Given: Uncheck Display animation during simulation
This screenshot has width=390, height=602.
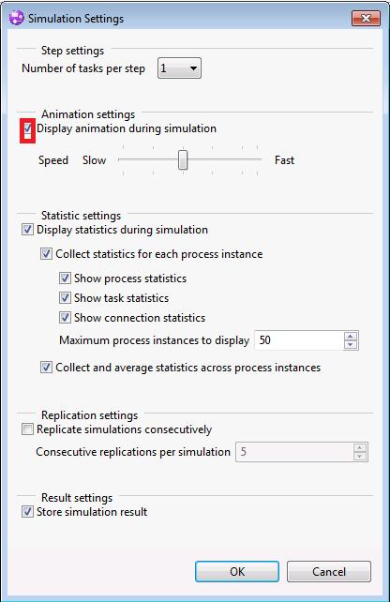Looking at the screenshot, I should [x=27, y=128].
